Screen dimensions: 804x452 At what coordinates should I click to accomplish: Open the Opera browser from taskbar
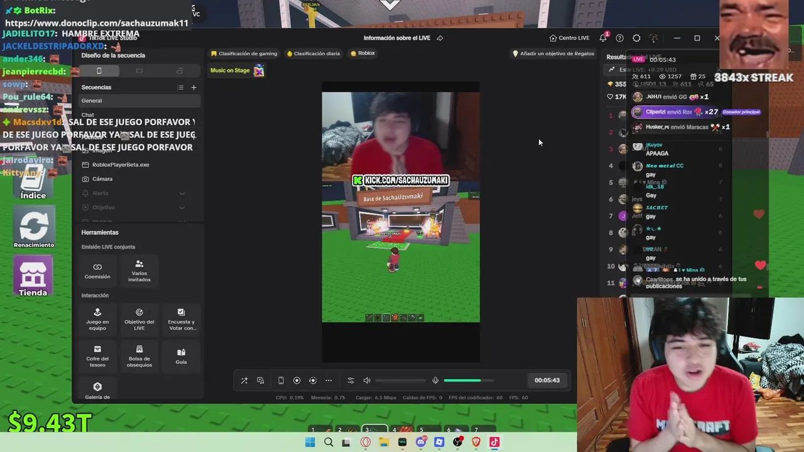366,443
